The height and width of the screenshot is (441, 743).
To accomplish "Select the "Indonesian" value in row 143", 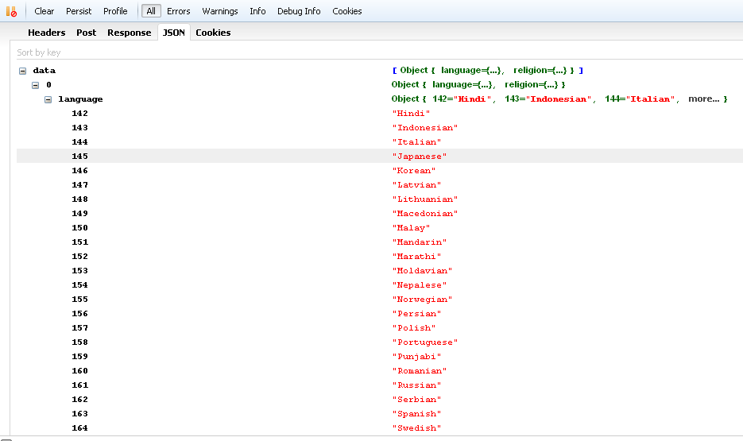I will 424,127.
